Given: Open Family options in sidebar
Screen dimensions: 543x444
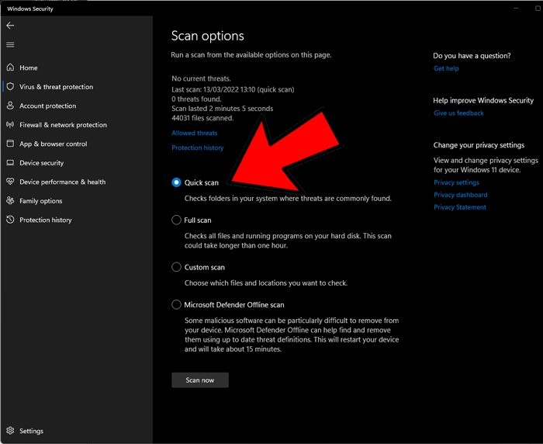Looking at the screenshot, I should pos(41,201).
